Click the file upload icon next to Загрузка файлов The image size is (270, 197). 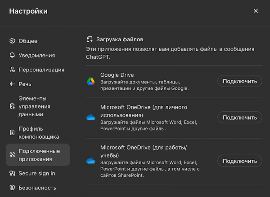(90, 39)
